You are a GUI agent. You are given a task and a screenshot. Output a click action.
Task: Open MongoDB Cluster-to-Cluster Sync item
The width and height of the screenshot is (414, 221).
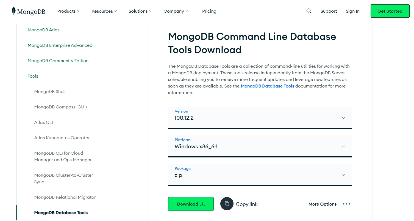(63, 178)
